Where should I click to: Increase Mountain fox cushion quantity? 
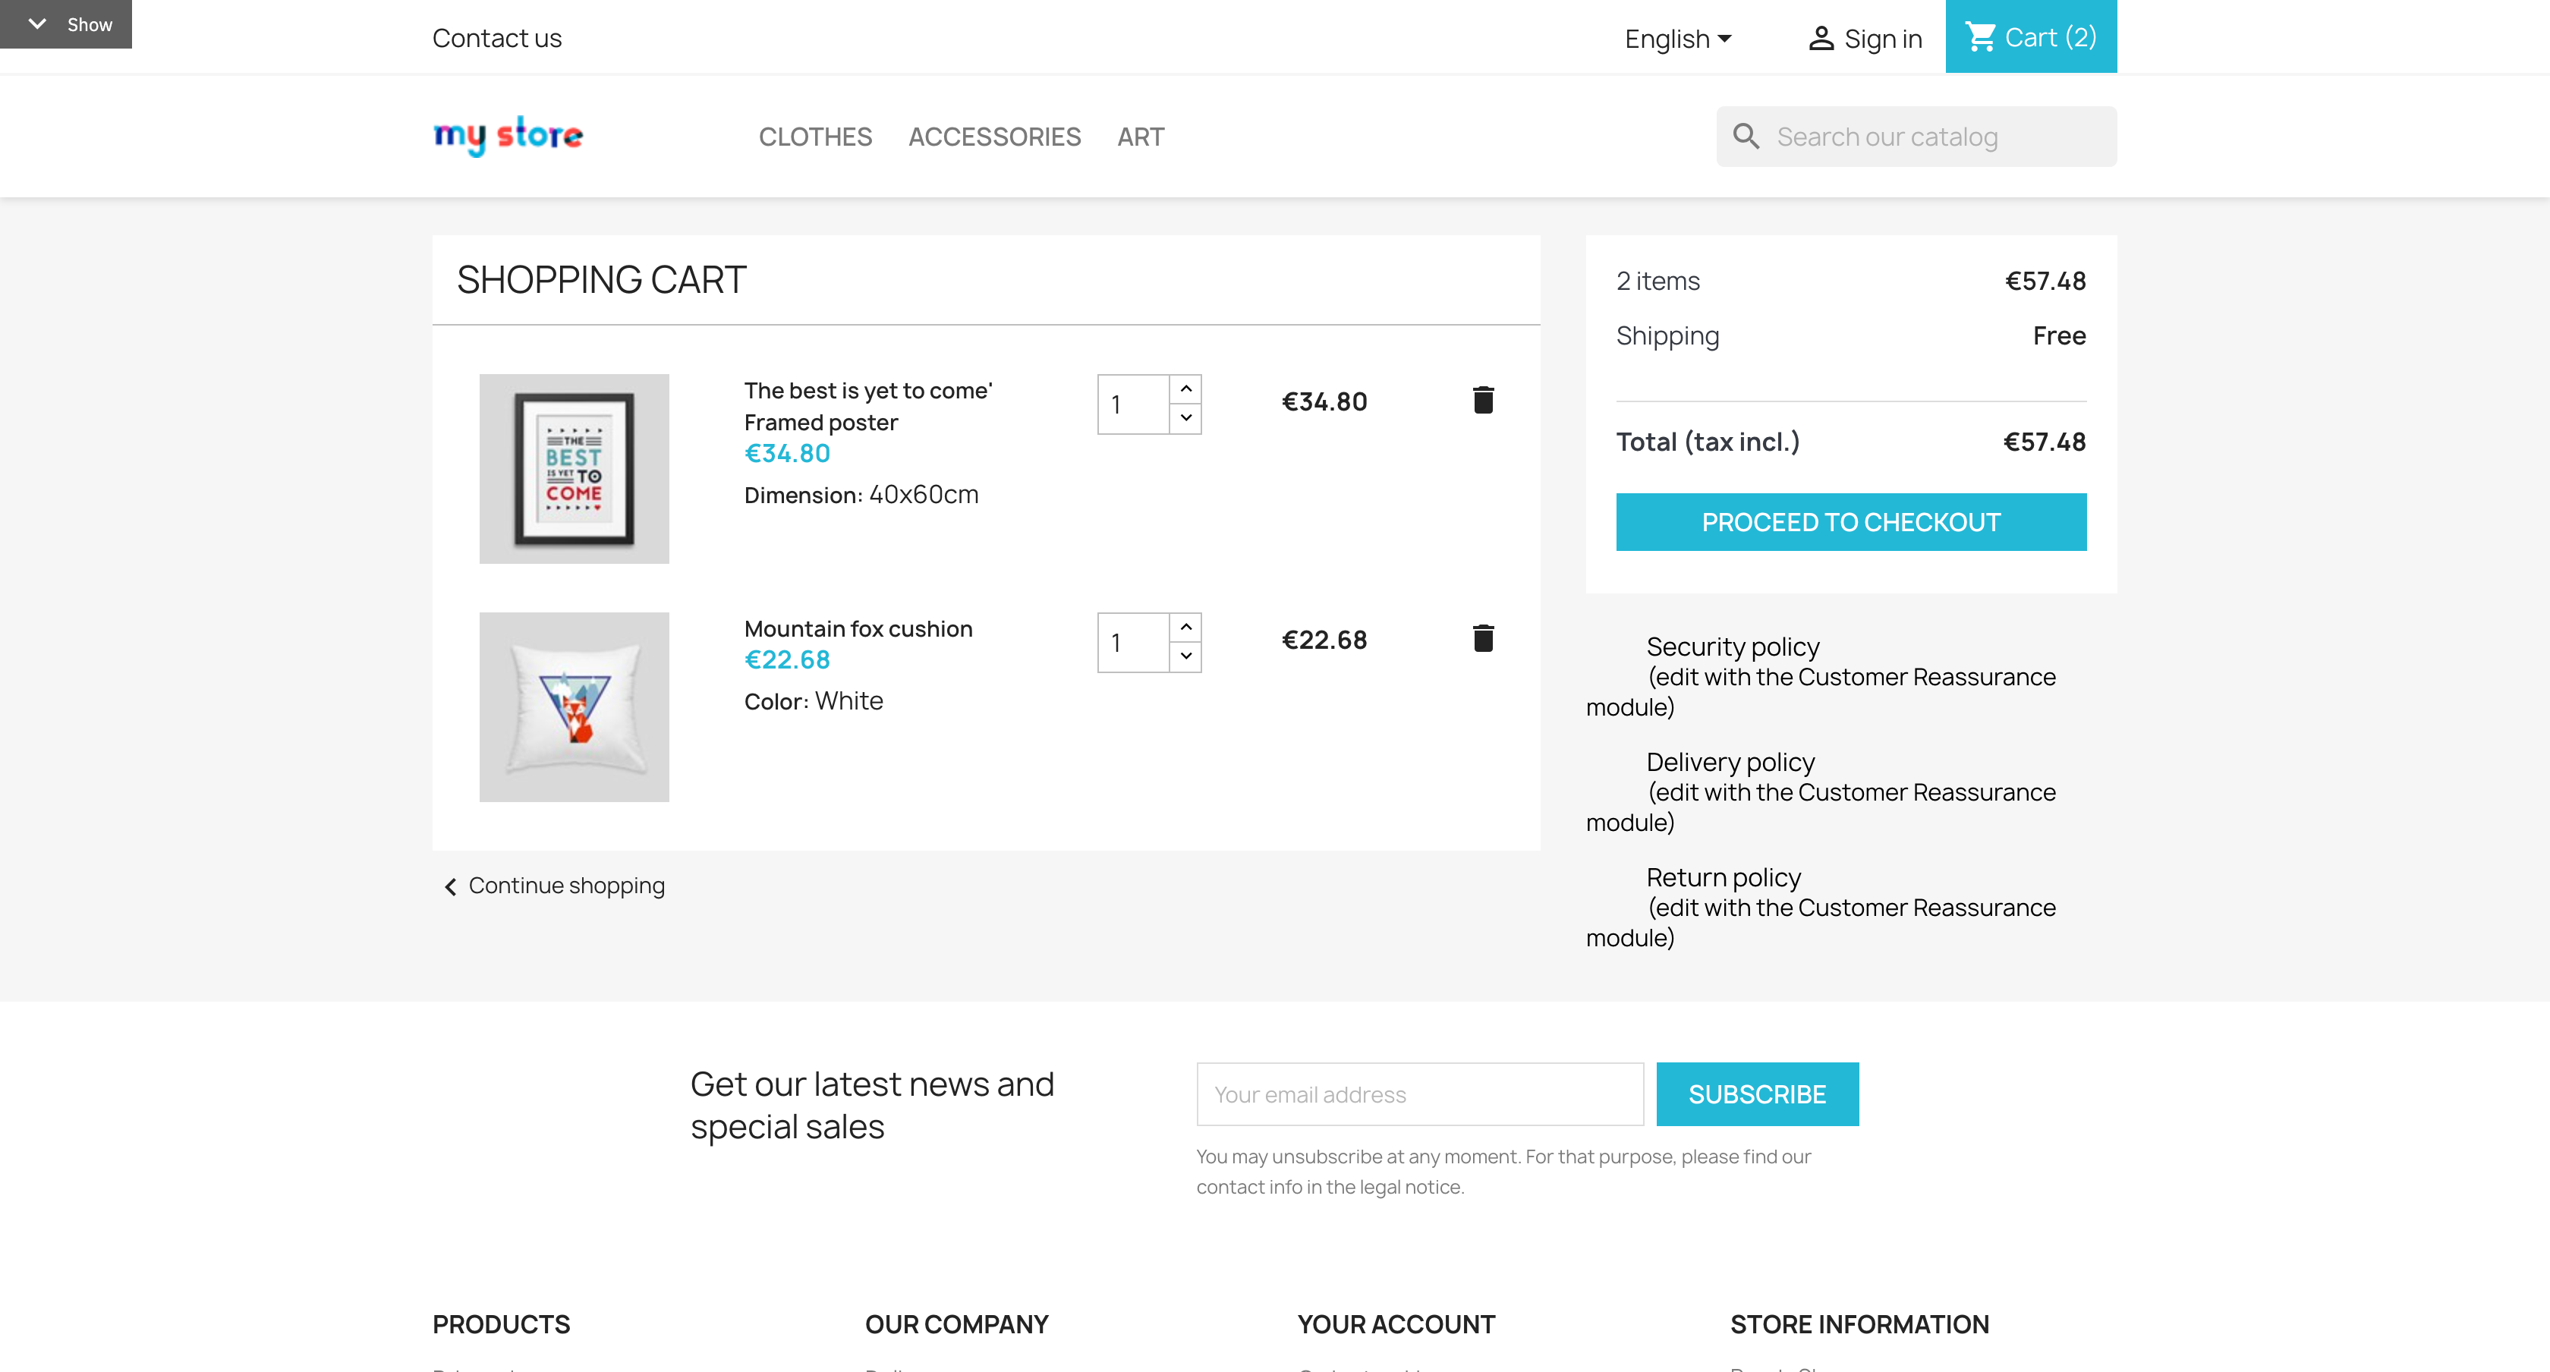pos(1186,628)
